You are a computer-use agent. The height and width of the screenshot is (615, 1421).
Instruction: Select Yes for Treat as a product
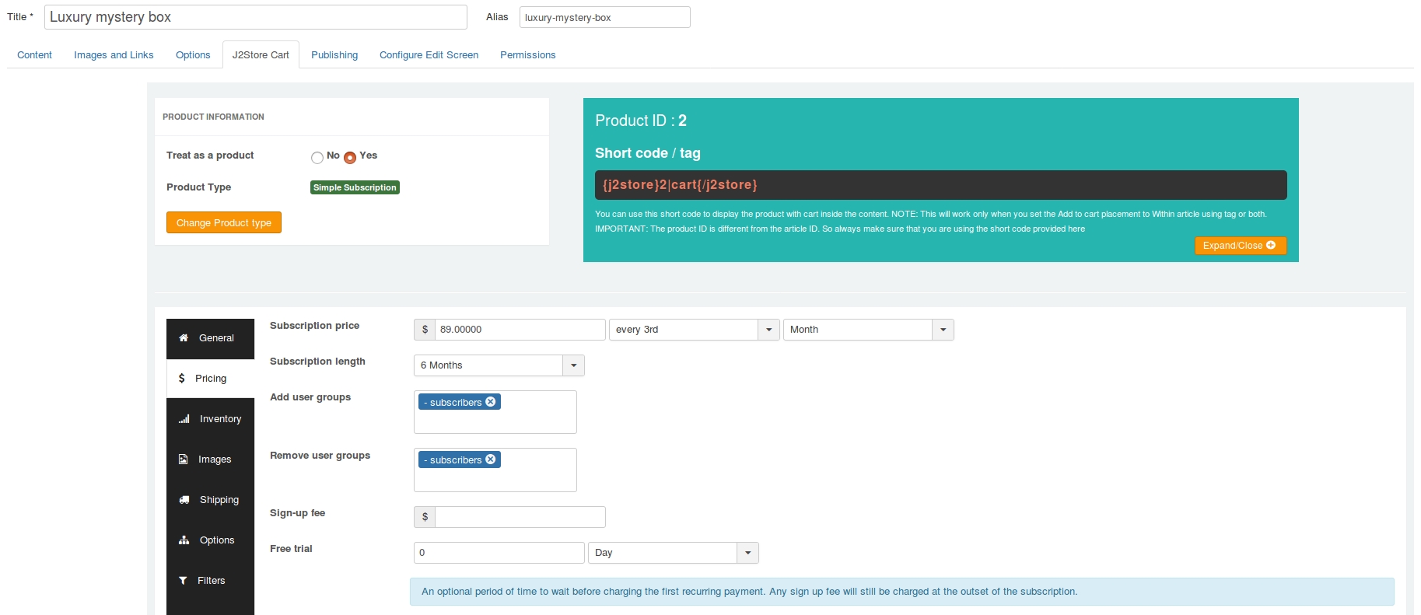coord(350,158)
